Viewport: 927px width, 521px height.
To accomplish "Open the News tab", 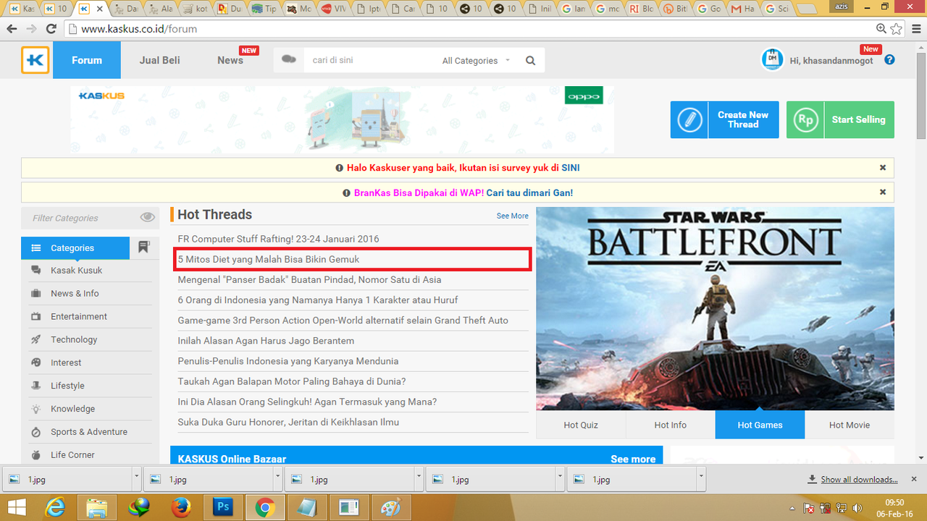I will pos(230,60).
